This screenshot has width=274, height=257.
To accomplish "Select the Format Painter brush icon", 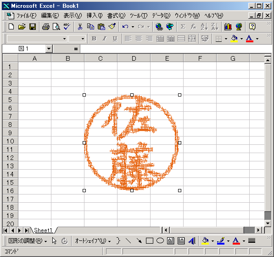I will pyautogui.click(x=112, y=27).
